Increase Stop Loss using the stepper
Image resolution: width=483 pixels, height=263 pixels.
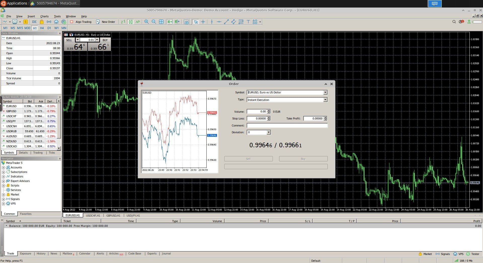pyautogui.click(x=269, y=117)
